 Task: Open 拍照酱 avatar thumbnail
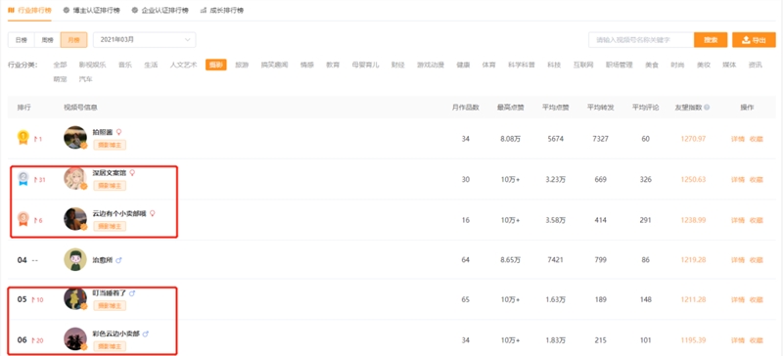point(75,137)
